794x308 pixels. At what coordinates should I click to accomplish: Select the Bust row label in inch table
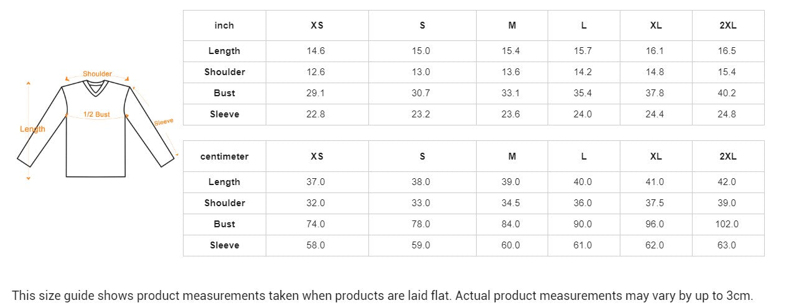(x=224, y=93)
